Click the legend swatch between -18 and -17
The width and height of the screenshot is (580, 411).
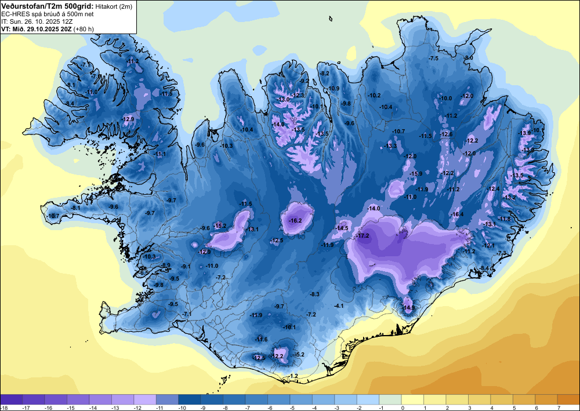point(11,399)
